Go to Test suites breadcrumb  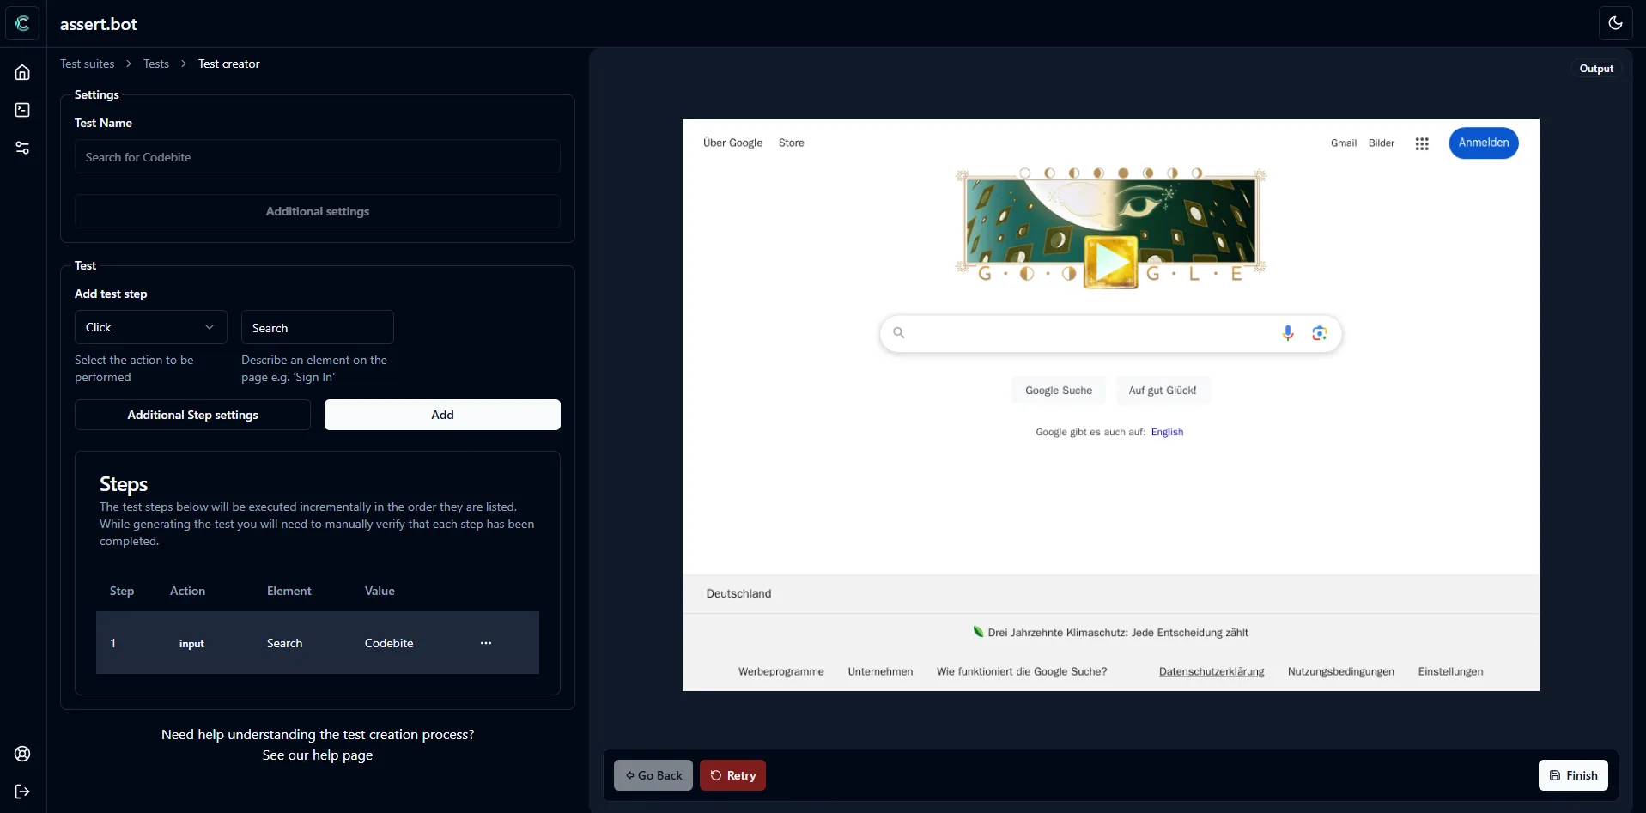88,64
